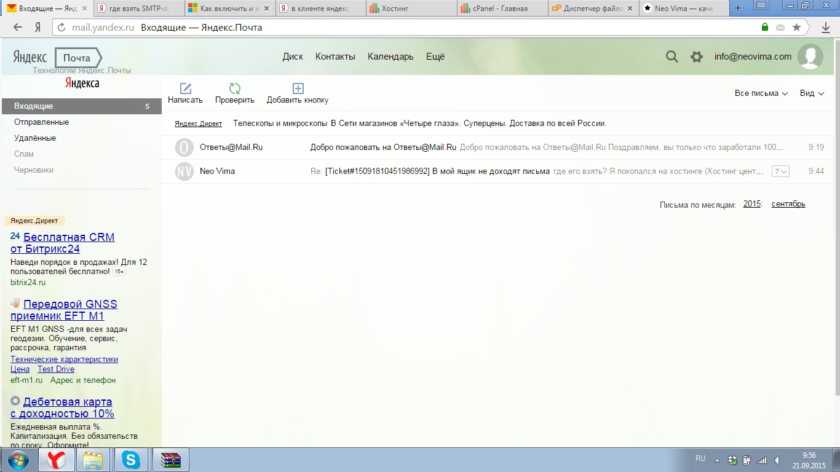This screenshot has height=472, width=840.
Task: Open Бесплатная CRM от Битрикс24 ad
Action: [63, 243]
